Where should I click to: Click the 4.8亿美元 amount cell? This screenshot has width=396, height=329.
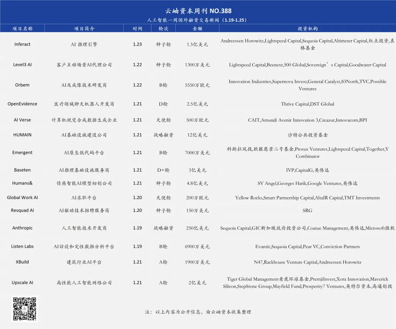pos(197,183)
